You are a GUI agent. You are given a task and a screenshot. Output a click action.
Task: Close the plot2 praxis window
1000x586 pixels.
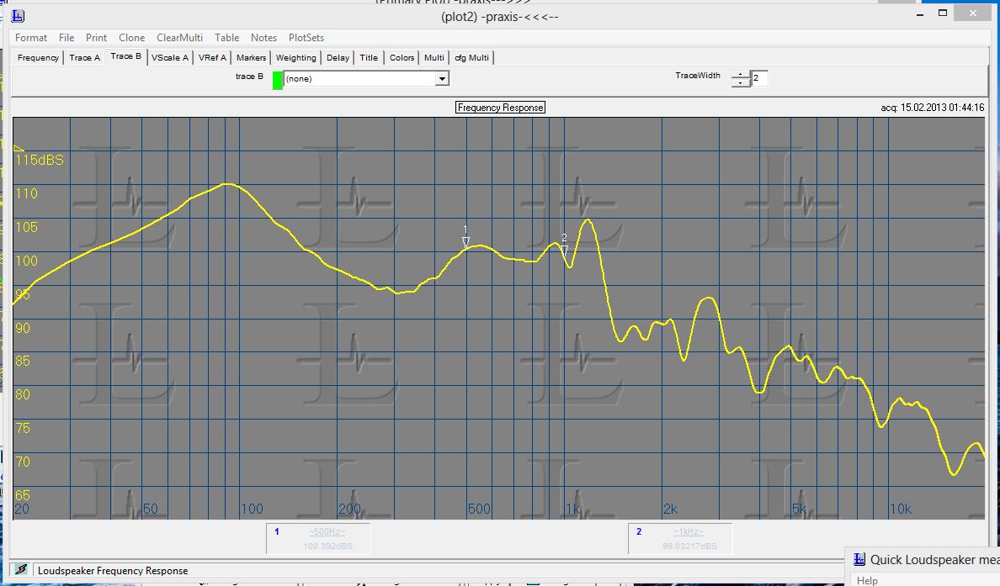click(972, 13)
